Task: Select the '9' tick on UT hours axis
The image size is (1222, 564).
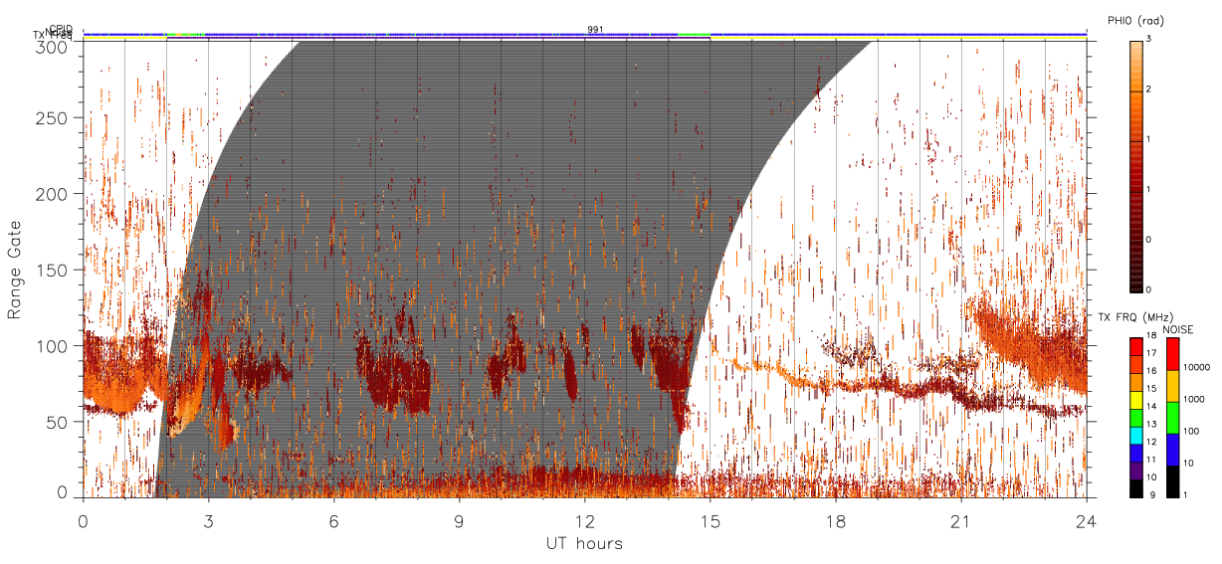Action: 459,520
